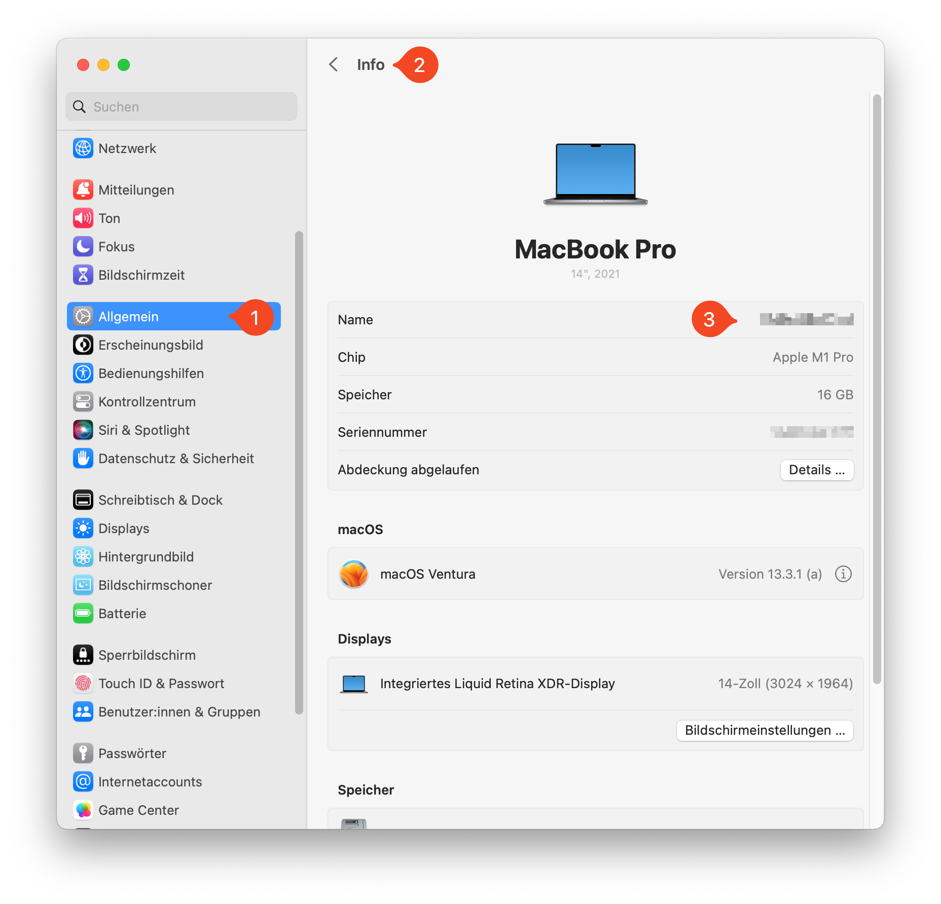This screenshot has height=904, width=941.
Task: Click the right pane vertical scrollbar
Action: [877, 389]
